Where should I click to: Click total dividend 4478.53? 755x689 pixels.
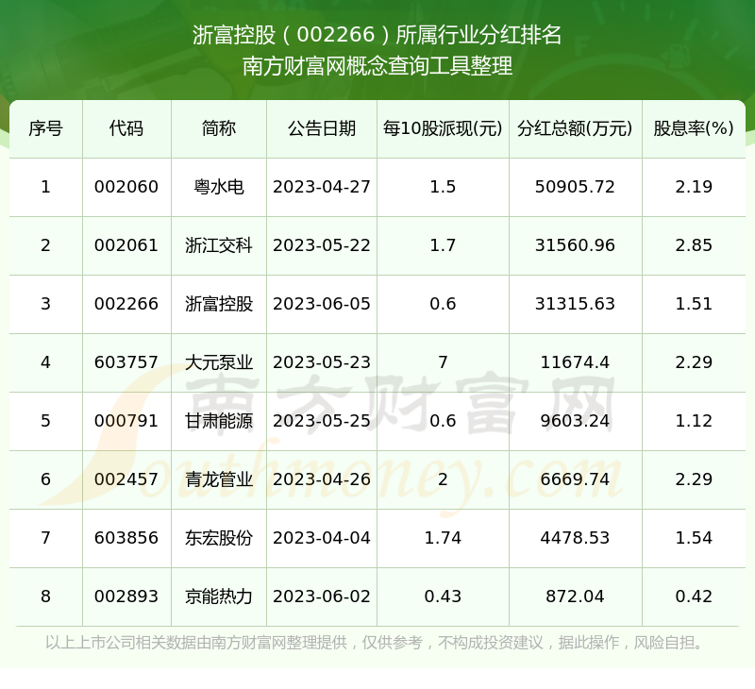pyautogui.click(x=575, y=538)
